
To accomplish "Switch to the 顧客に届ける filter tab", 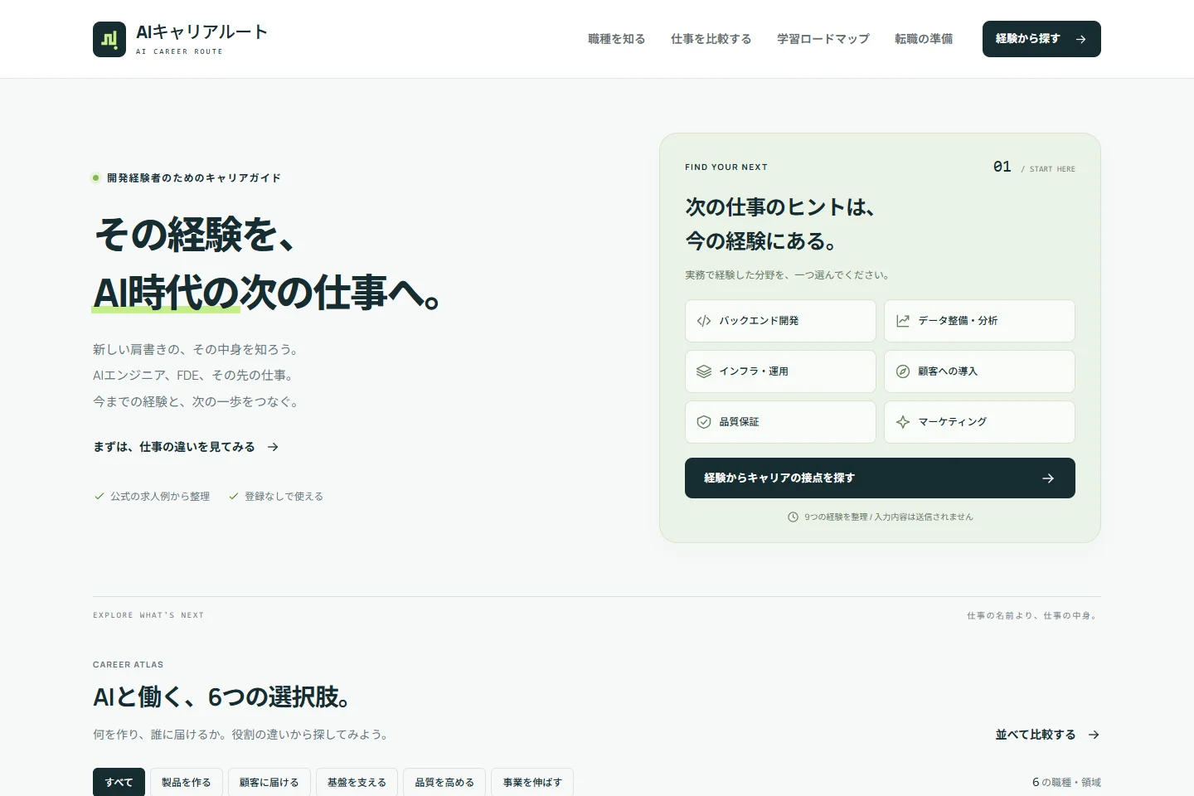I will tap(269, 782).
